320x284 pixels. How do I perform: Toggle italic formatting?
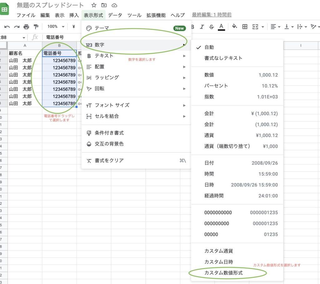(202, 27)
